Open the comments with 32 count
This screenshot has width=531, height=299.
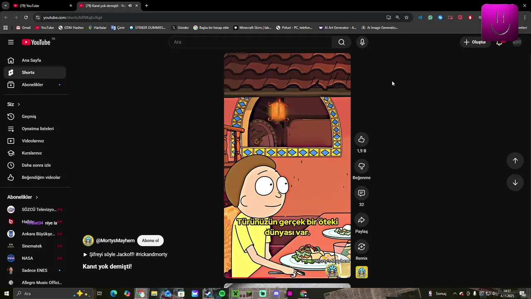[361, 193]
